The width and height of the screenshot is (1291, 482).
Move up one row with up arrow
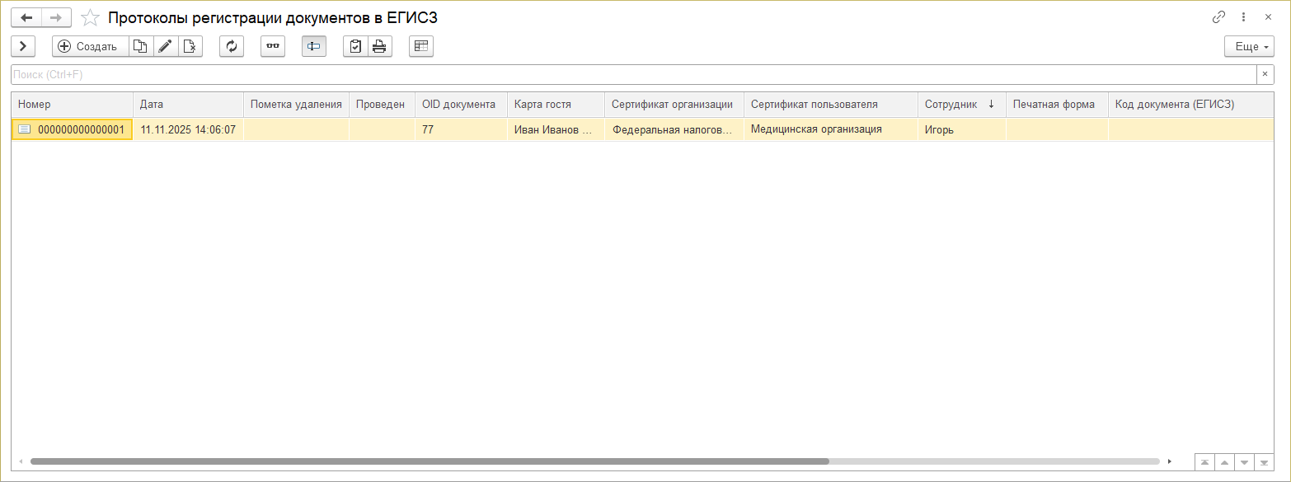coord(1224,462)
